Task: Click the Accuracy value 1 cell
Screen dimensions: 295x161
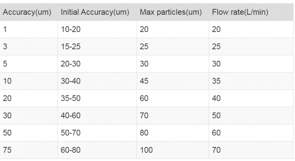Action: (5, 29)
